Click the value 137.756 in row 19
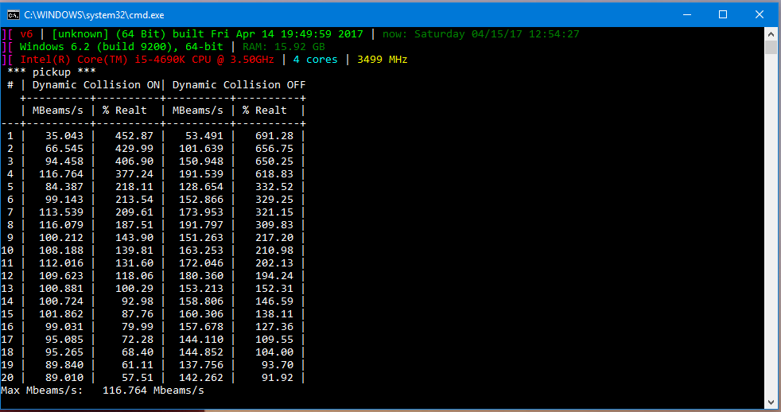781x412 pixels. pos(201,364)
